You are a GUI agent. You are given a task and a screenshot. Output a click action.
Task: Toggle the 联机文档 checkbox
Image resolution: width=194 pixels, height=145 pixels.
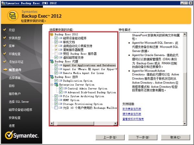(56, 42)
